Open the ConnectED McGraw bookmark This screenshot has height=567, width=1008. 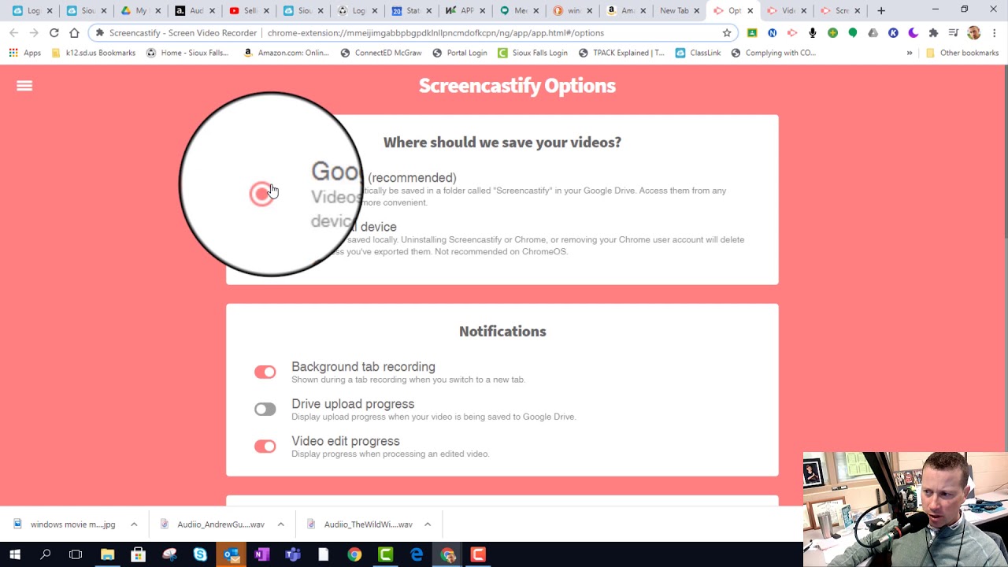click(381, 53)
